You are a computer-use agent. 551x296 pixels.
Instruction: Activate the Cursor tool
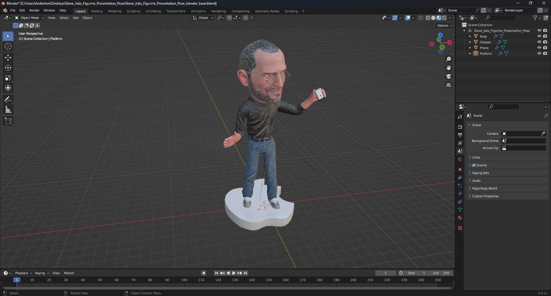tap(8, 46)
